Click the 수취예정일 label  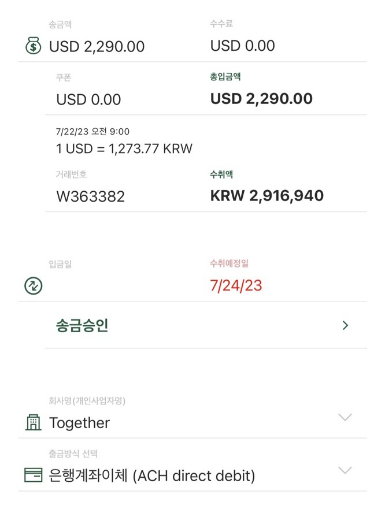[229, 263]
